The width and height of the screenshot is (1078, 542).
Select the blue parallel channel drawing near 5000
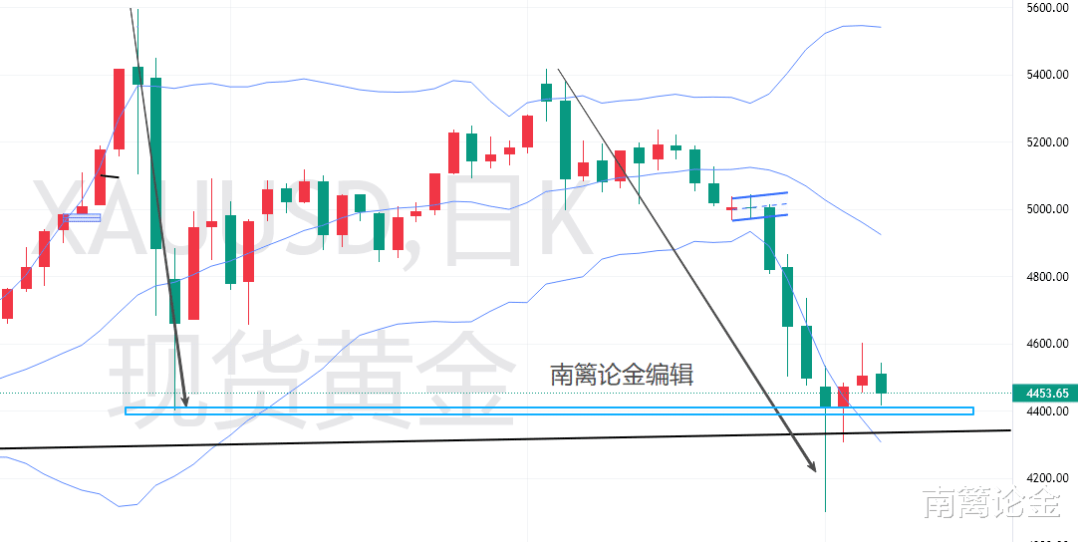pyautogui.click(x=759, y=205)
